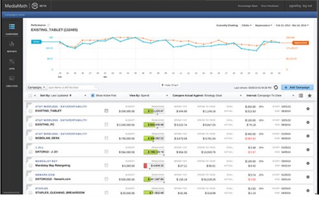Tick the select-all checkbox in the filter bar
Screen dimensions: 319x197
30,96
